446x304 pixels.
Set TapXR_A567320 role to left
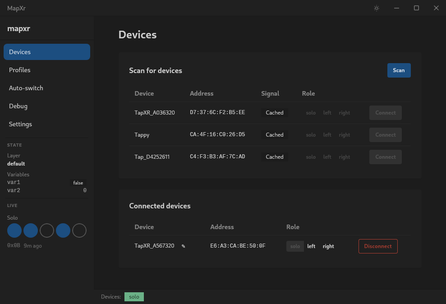311,246
